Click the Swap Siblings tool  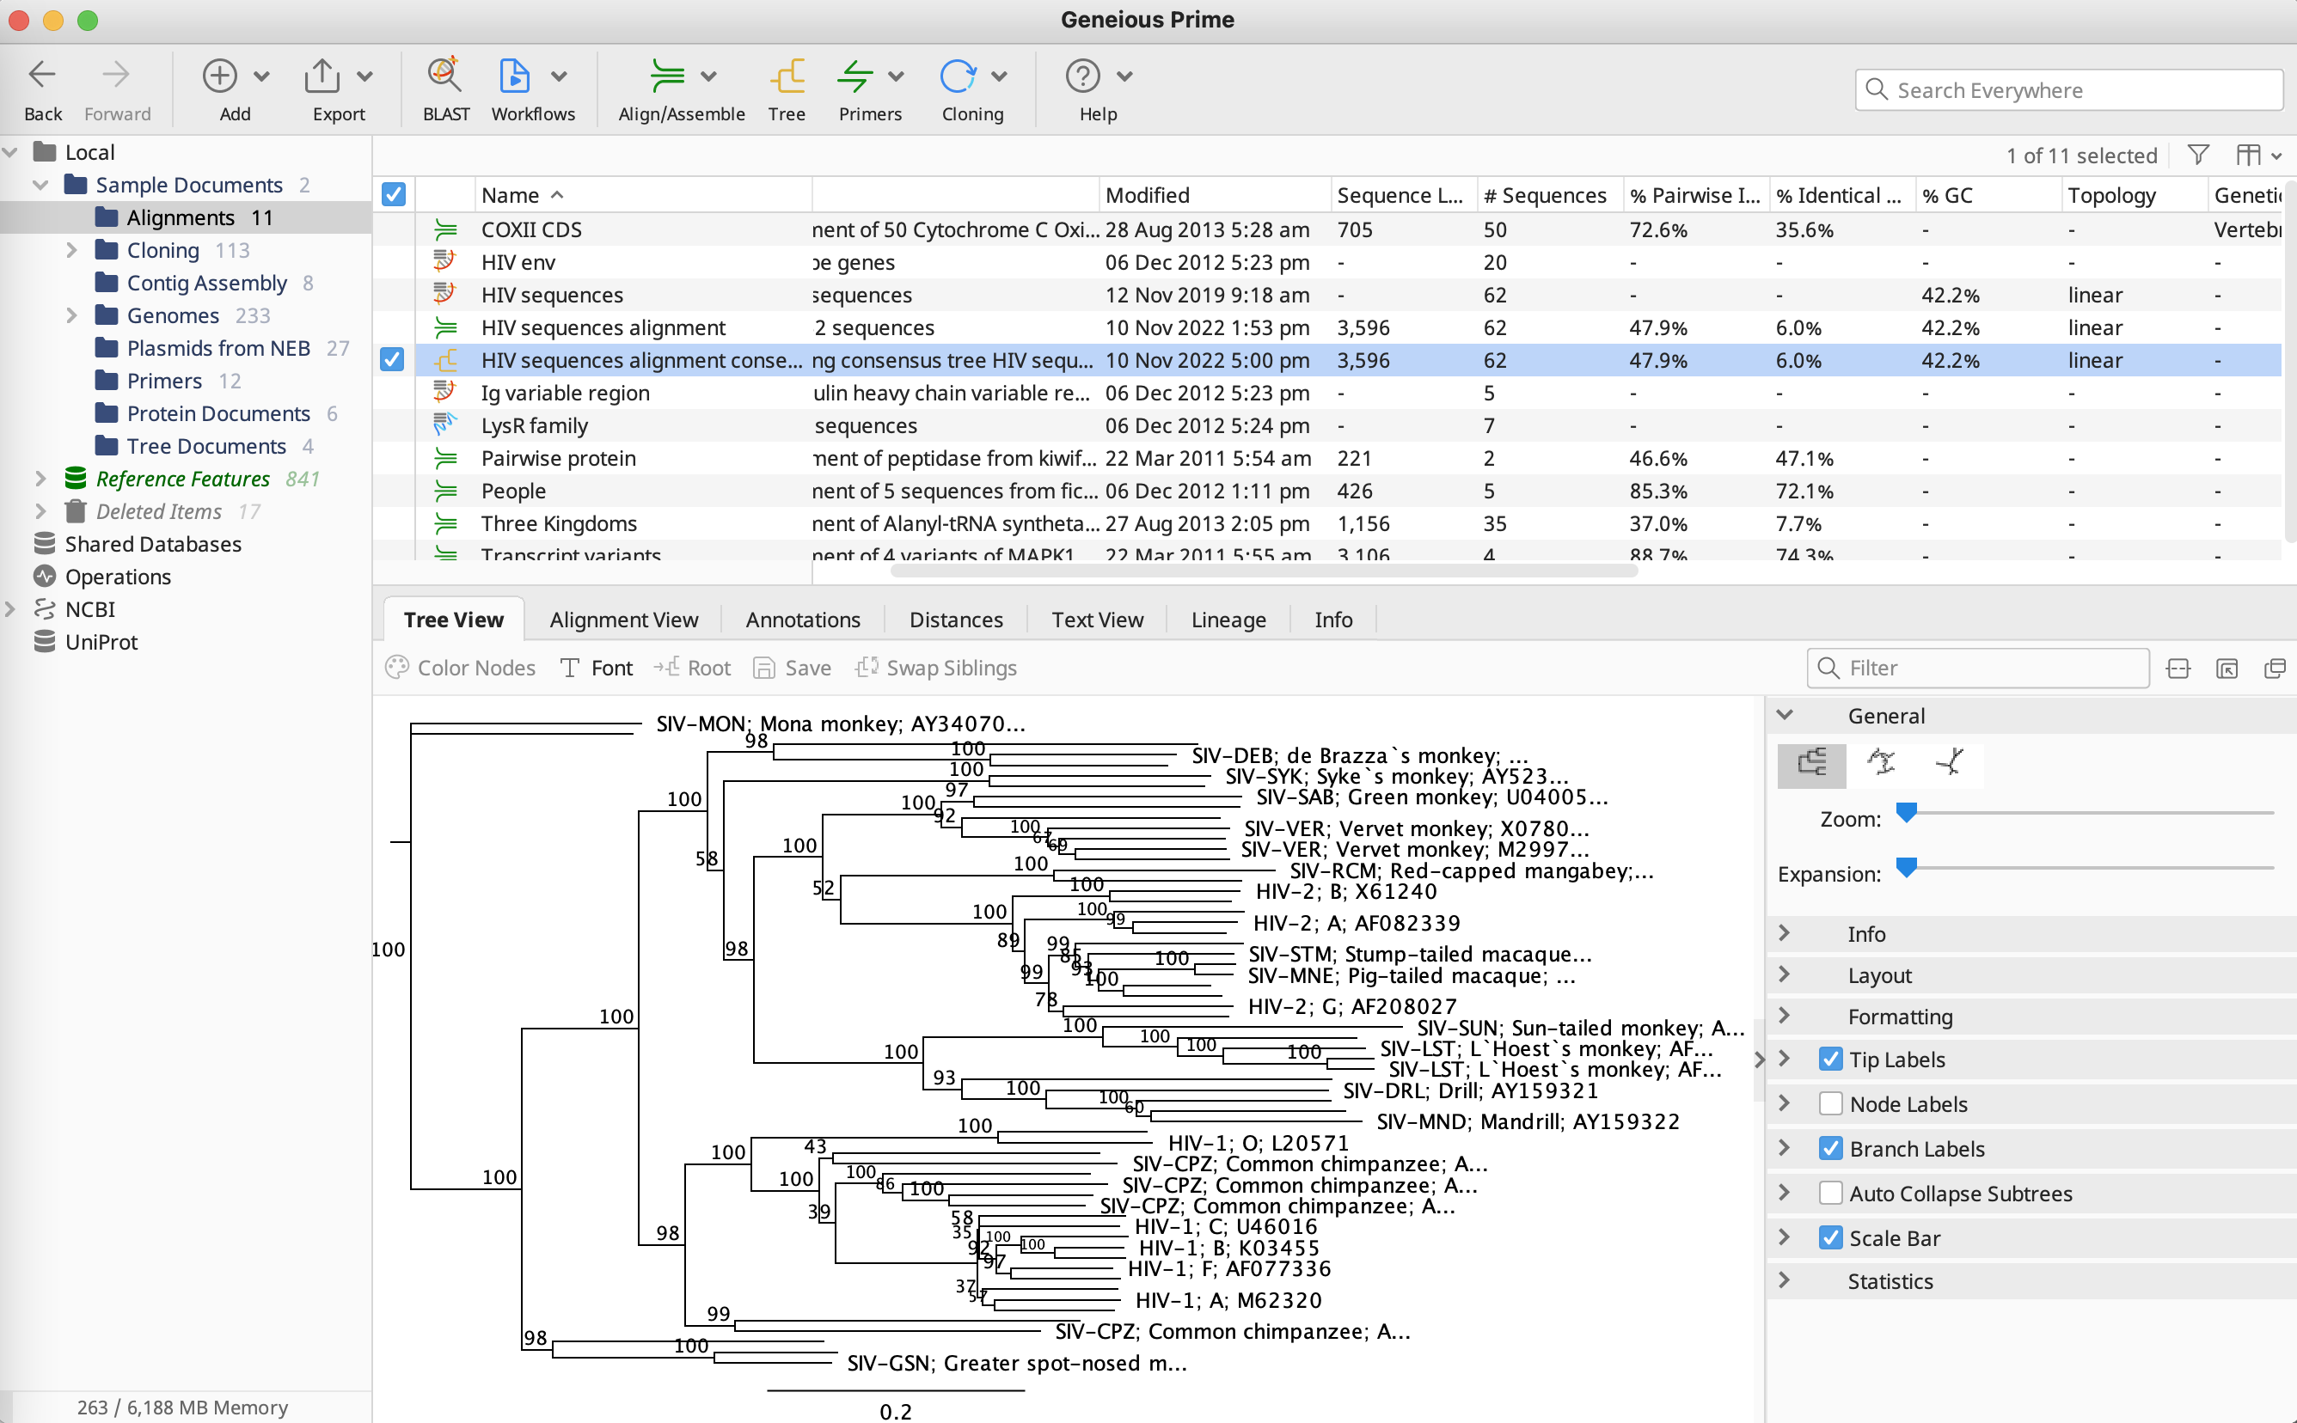(x=936, y=669)
